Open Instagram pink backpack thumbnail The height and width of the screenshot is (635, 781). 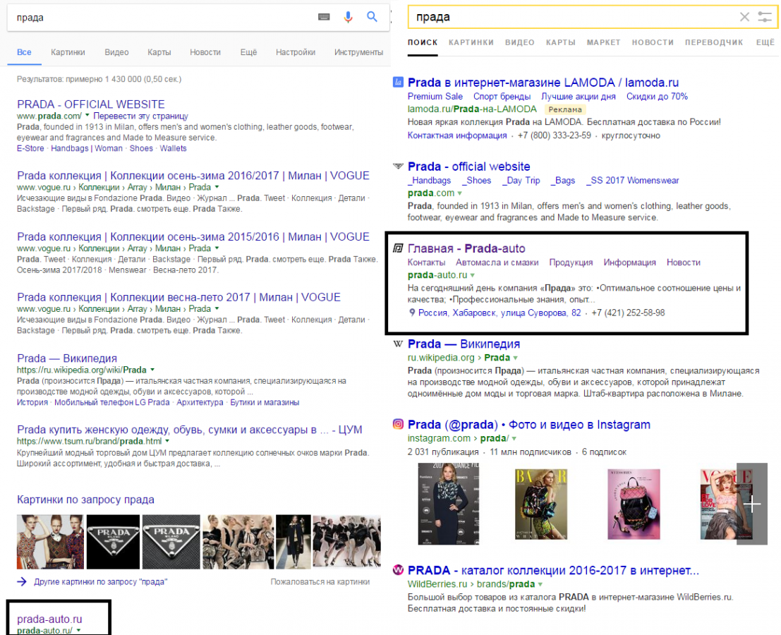pyautogui.click(x=634, y=504)
